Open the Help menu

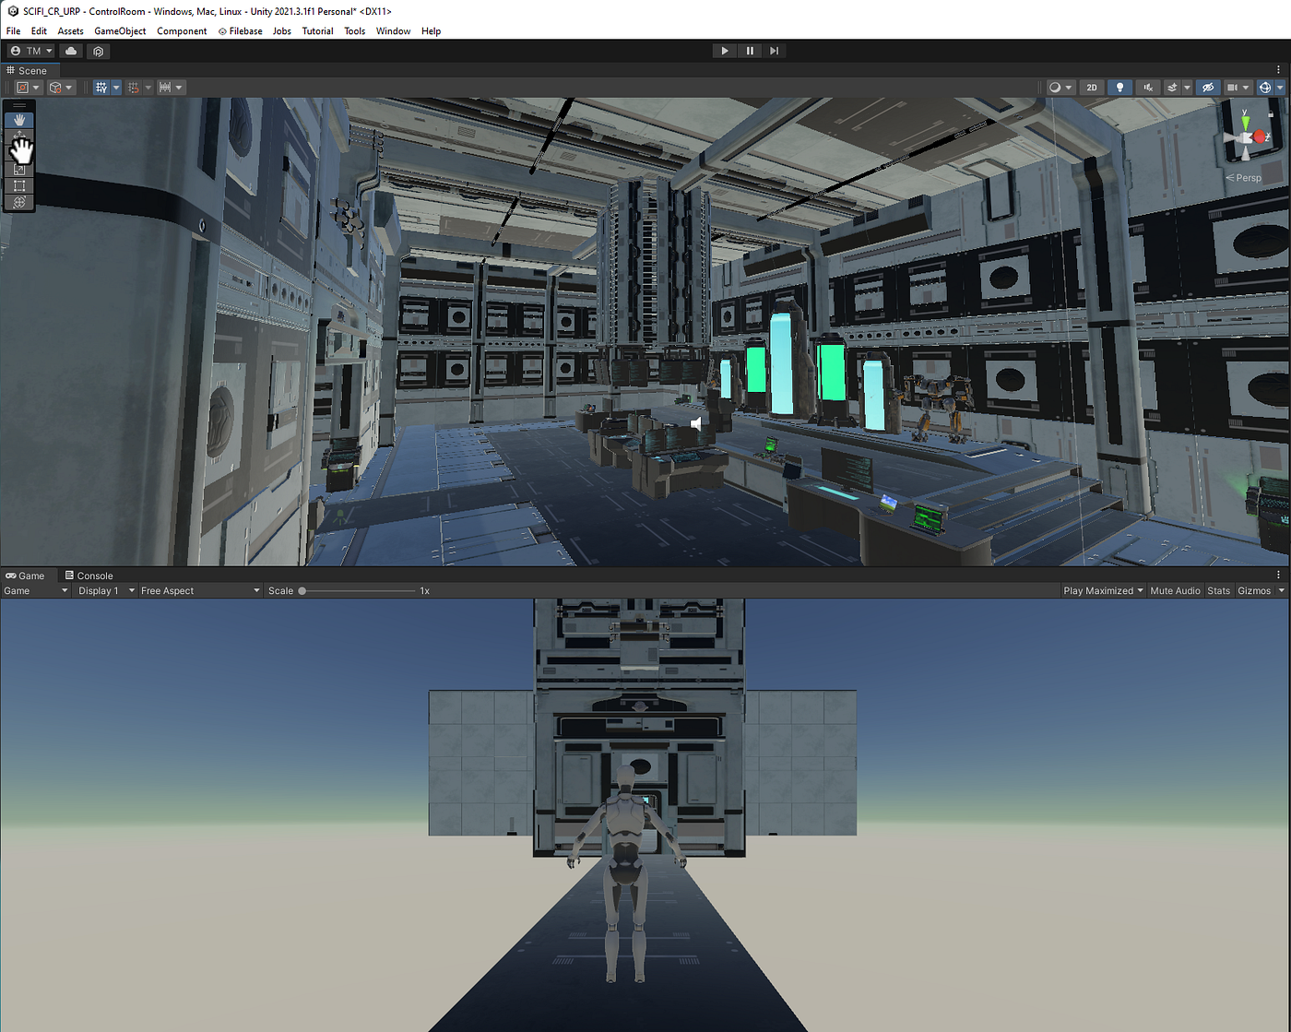[x=431, y=30]
